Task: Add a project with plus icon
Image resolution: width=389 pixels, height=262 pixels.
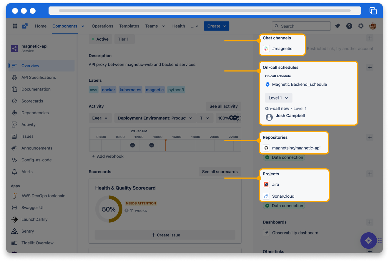Action: click(x=370, y=174)
